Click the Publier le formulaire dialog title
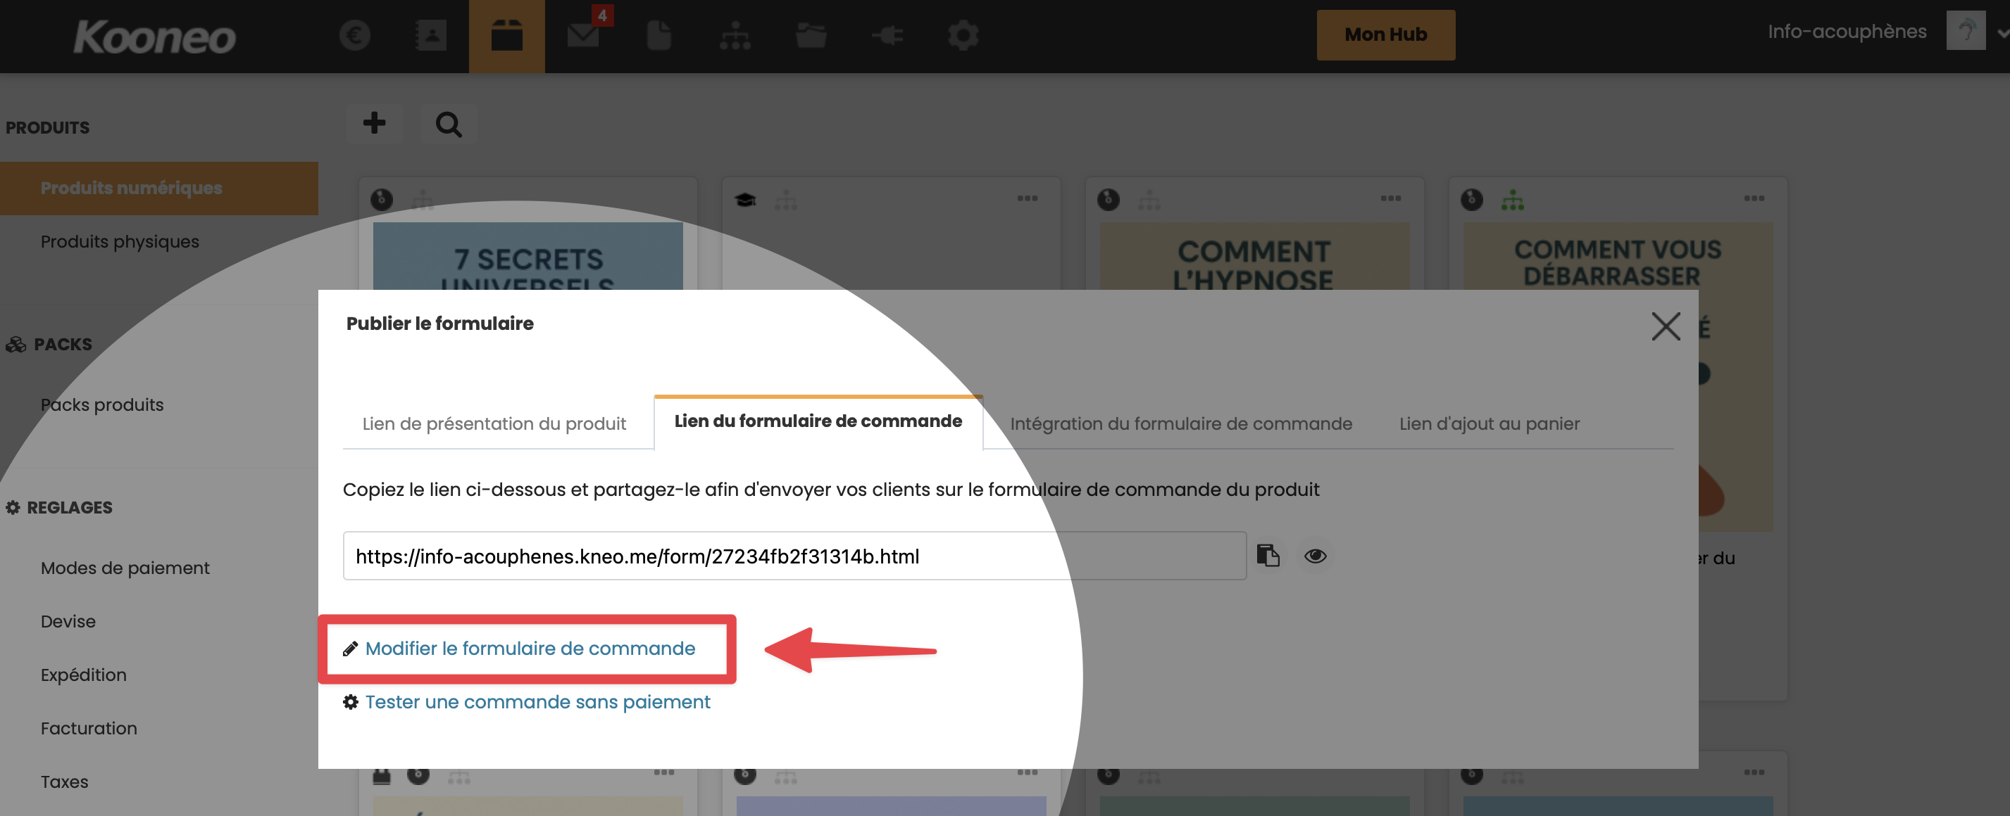The height and width of the screenshot is (816, 2010). [x=440, y=324]
